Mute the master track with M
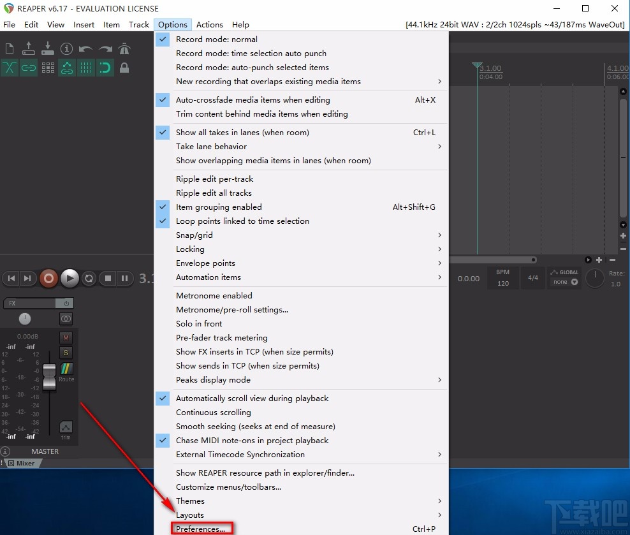630x535 pixels. 66,338
